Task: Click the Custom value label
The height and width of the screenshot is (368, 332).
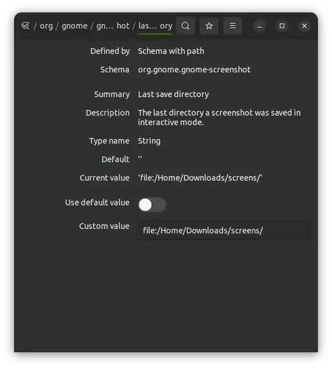Action: (x=105, y=226)
